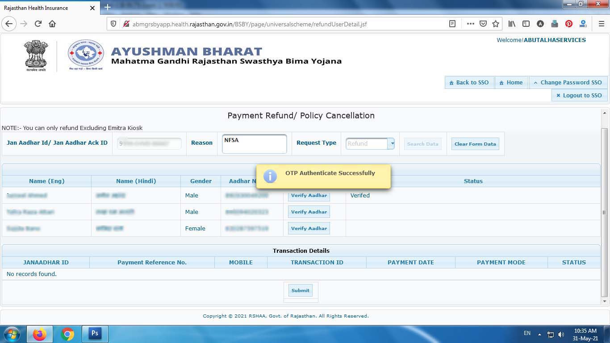Go Back to SSO
Viewport: 610px width, 343px height.
(x=469, y=82)
